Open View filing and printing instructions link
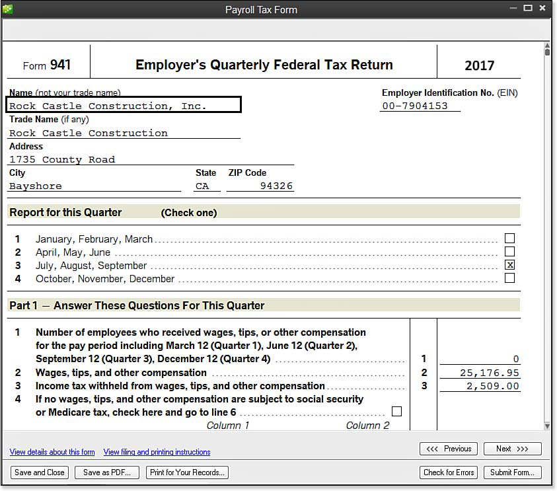 click(157, 452)
